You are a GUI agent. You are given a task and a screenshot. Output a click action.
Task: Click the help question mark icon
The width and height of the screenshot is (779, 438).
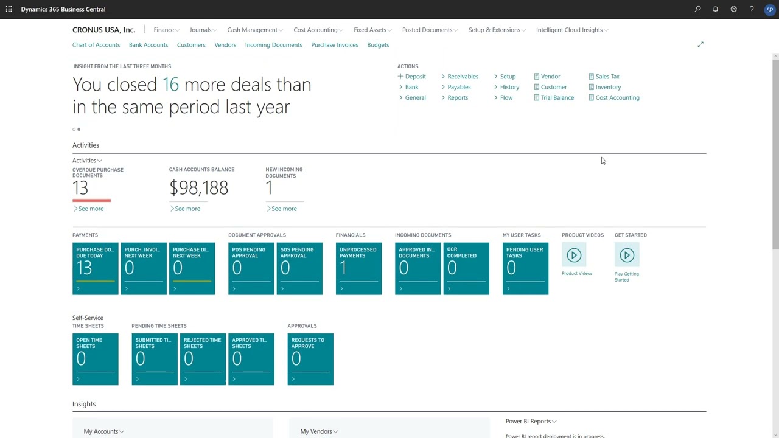pyautogui.click(x=752, y=9)
